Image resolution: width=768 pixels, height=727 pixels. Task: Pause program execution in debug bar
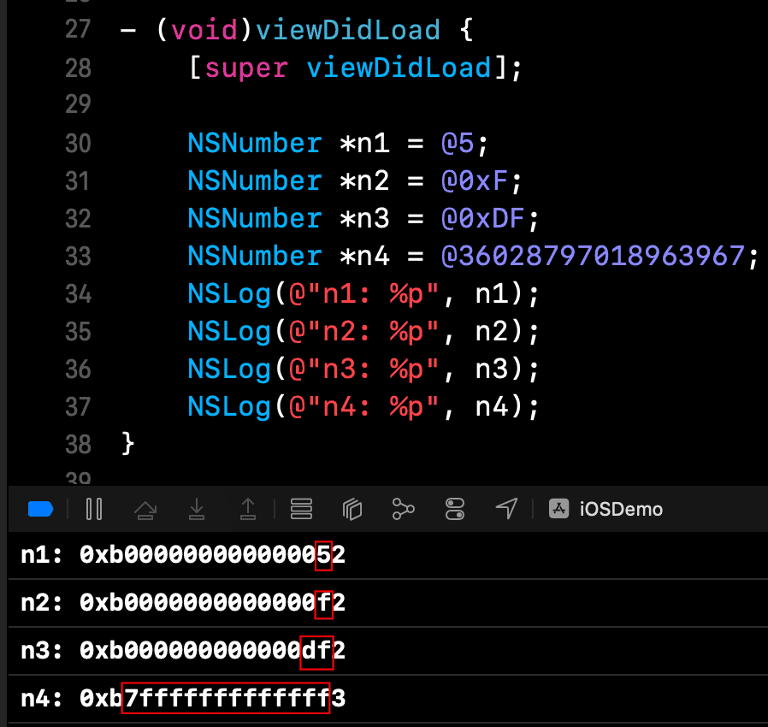(x=94, y=510)
